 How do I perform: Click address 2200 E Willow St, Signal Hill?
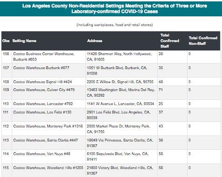click(x=120, y=82)
